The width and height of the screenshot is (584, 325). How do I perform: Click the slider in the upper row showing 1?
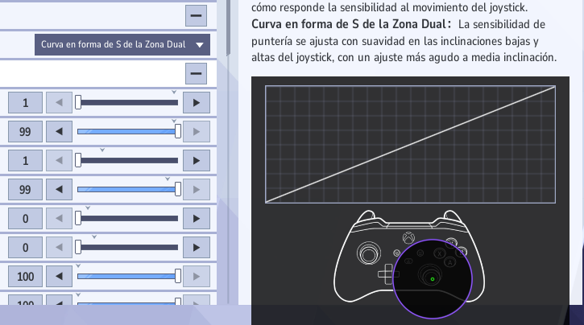click(x=128, y=103)
